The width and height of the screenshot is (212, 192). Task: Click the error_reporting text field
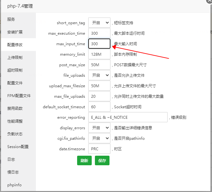click(x=128, y=117)
